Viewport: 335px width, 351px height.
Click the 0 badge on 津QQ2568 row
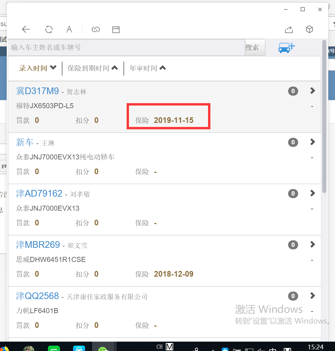[x=293, y=296]
